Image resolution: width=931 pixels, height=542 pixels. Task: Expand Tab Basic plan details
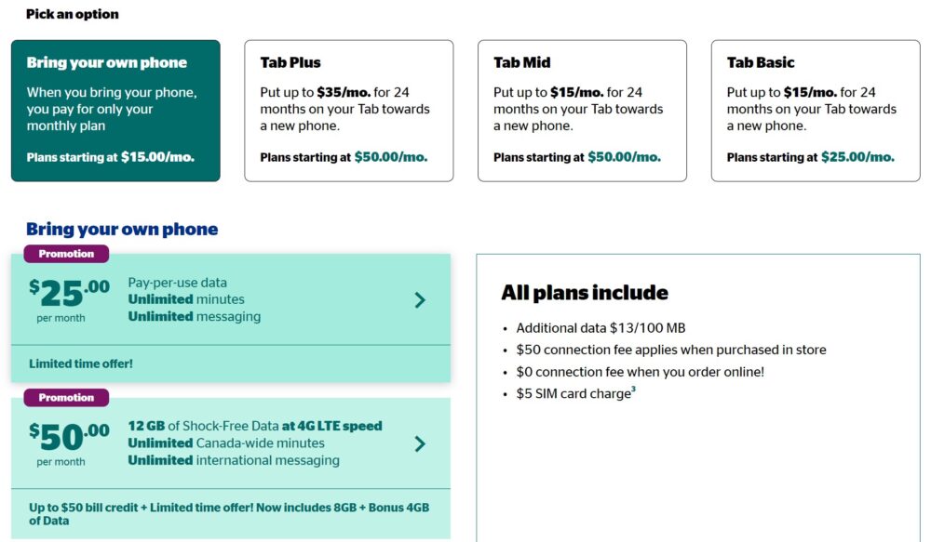coord(815,109)
